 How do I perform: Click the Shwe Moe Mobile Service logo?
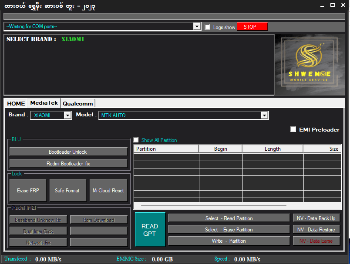[310, 65]
